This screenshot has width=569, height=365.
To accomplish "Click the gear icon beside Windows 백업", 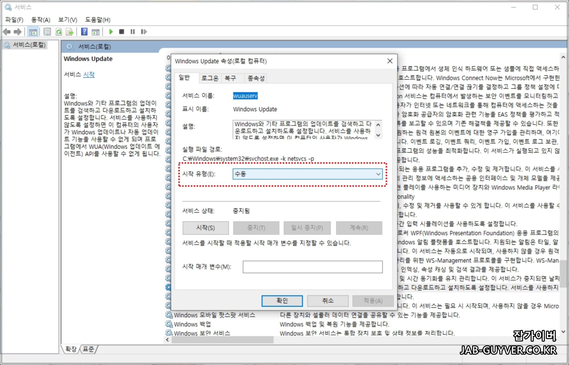I will click(x=169, y=324).
